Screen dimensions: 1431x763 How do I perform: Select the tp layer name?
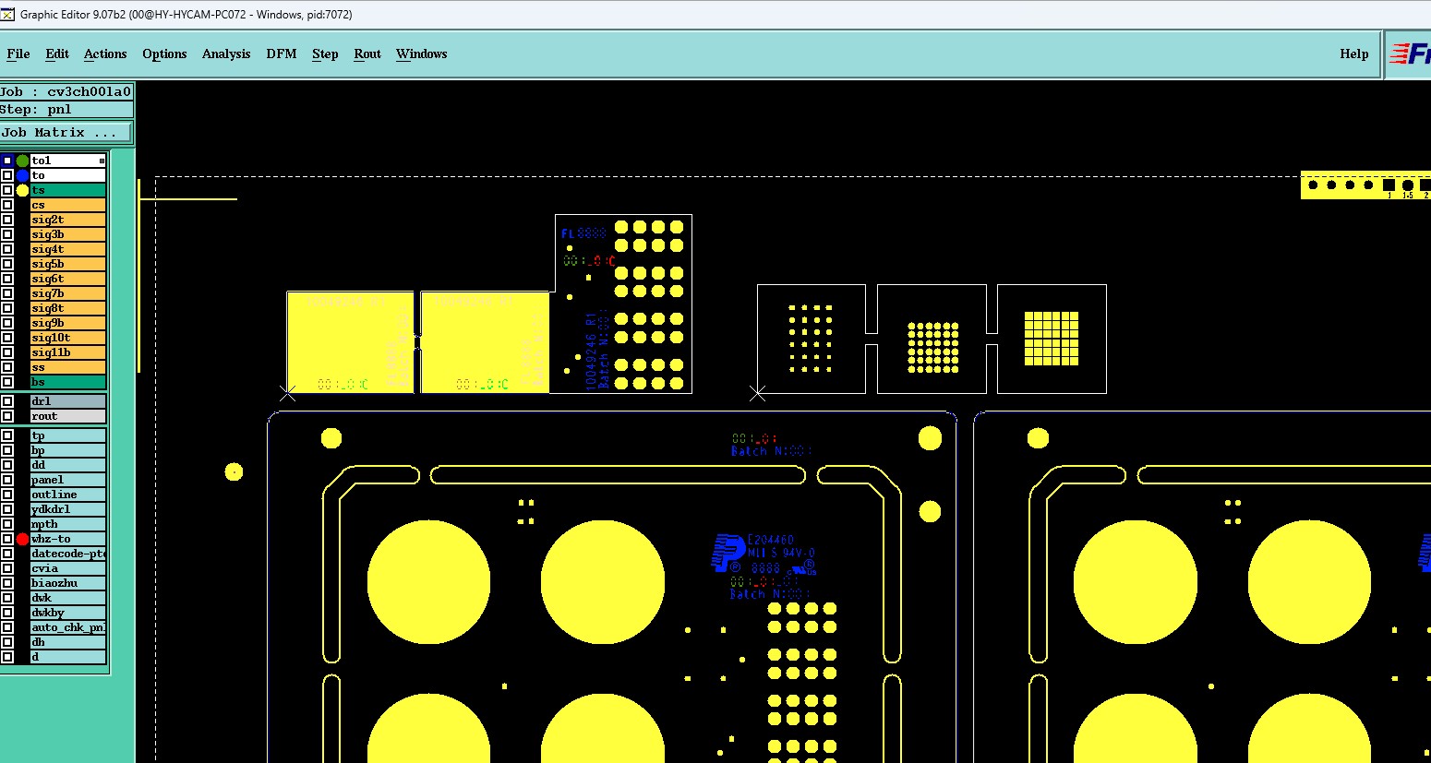point(68,435)
